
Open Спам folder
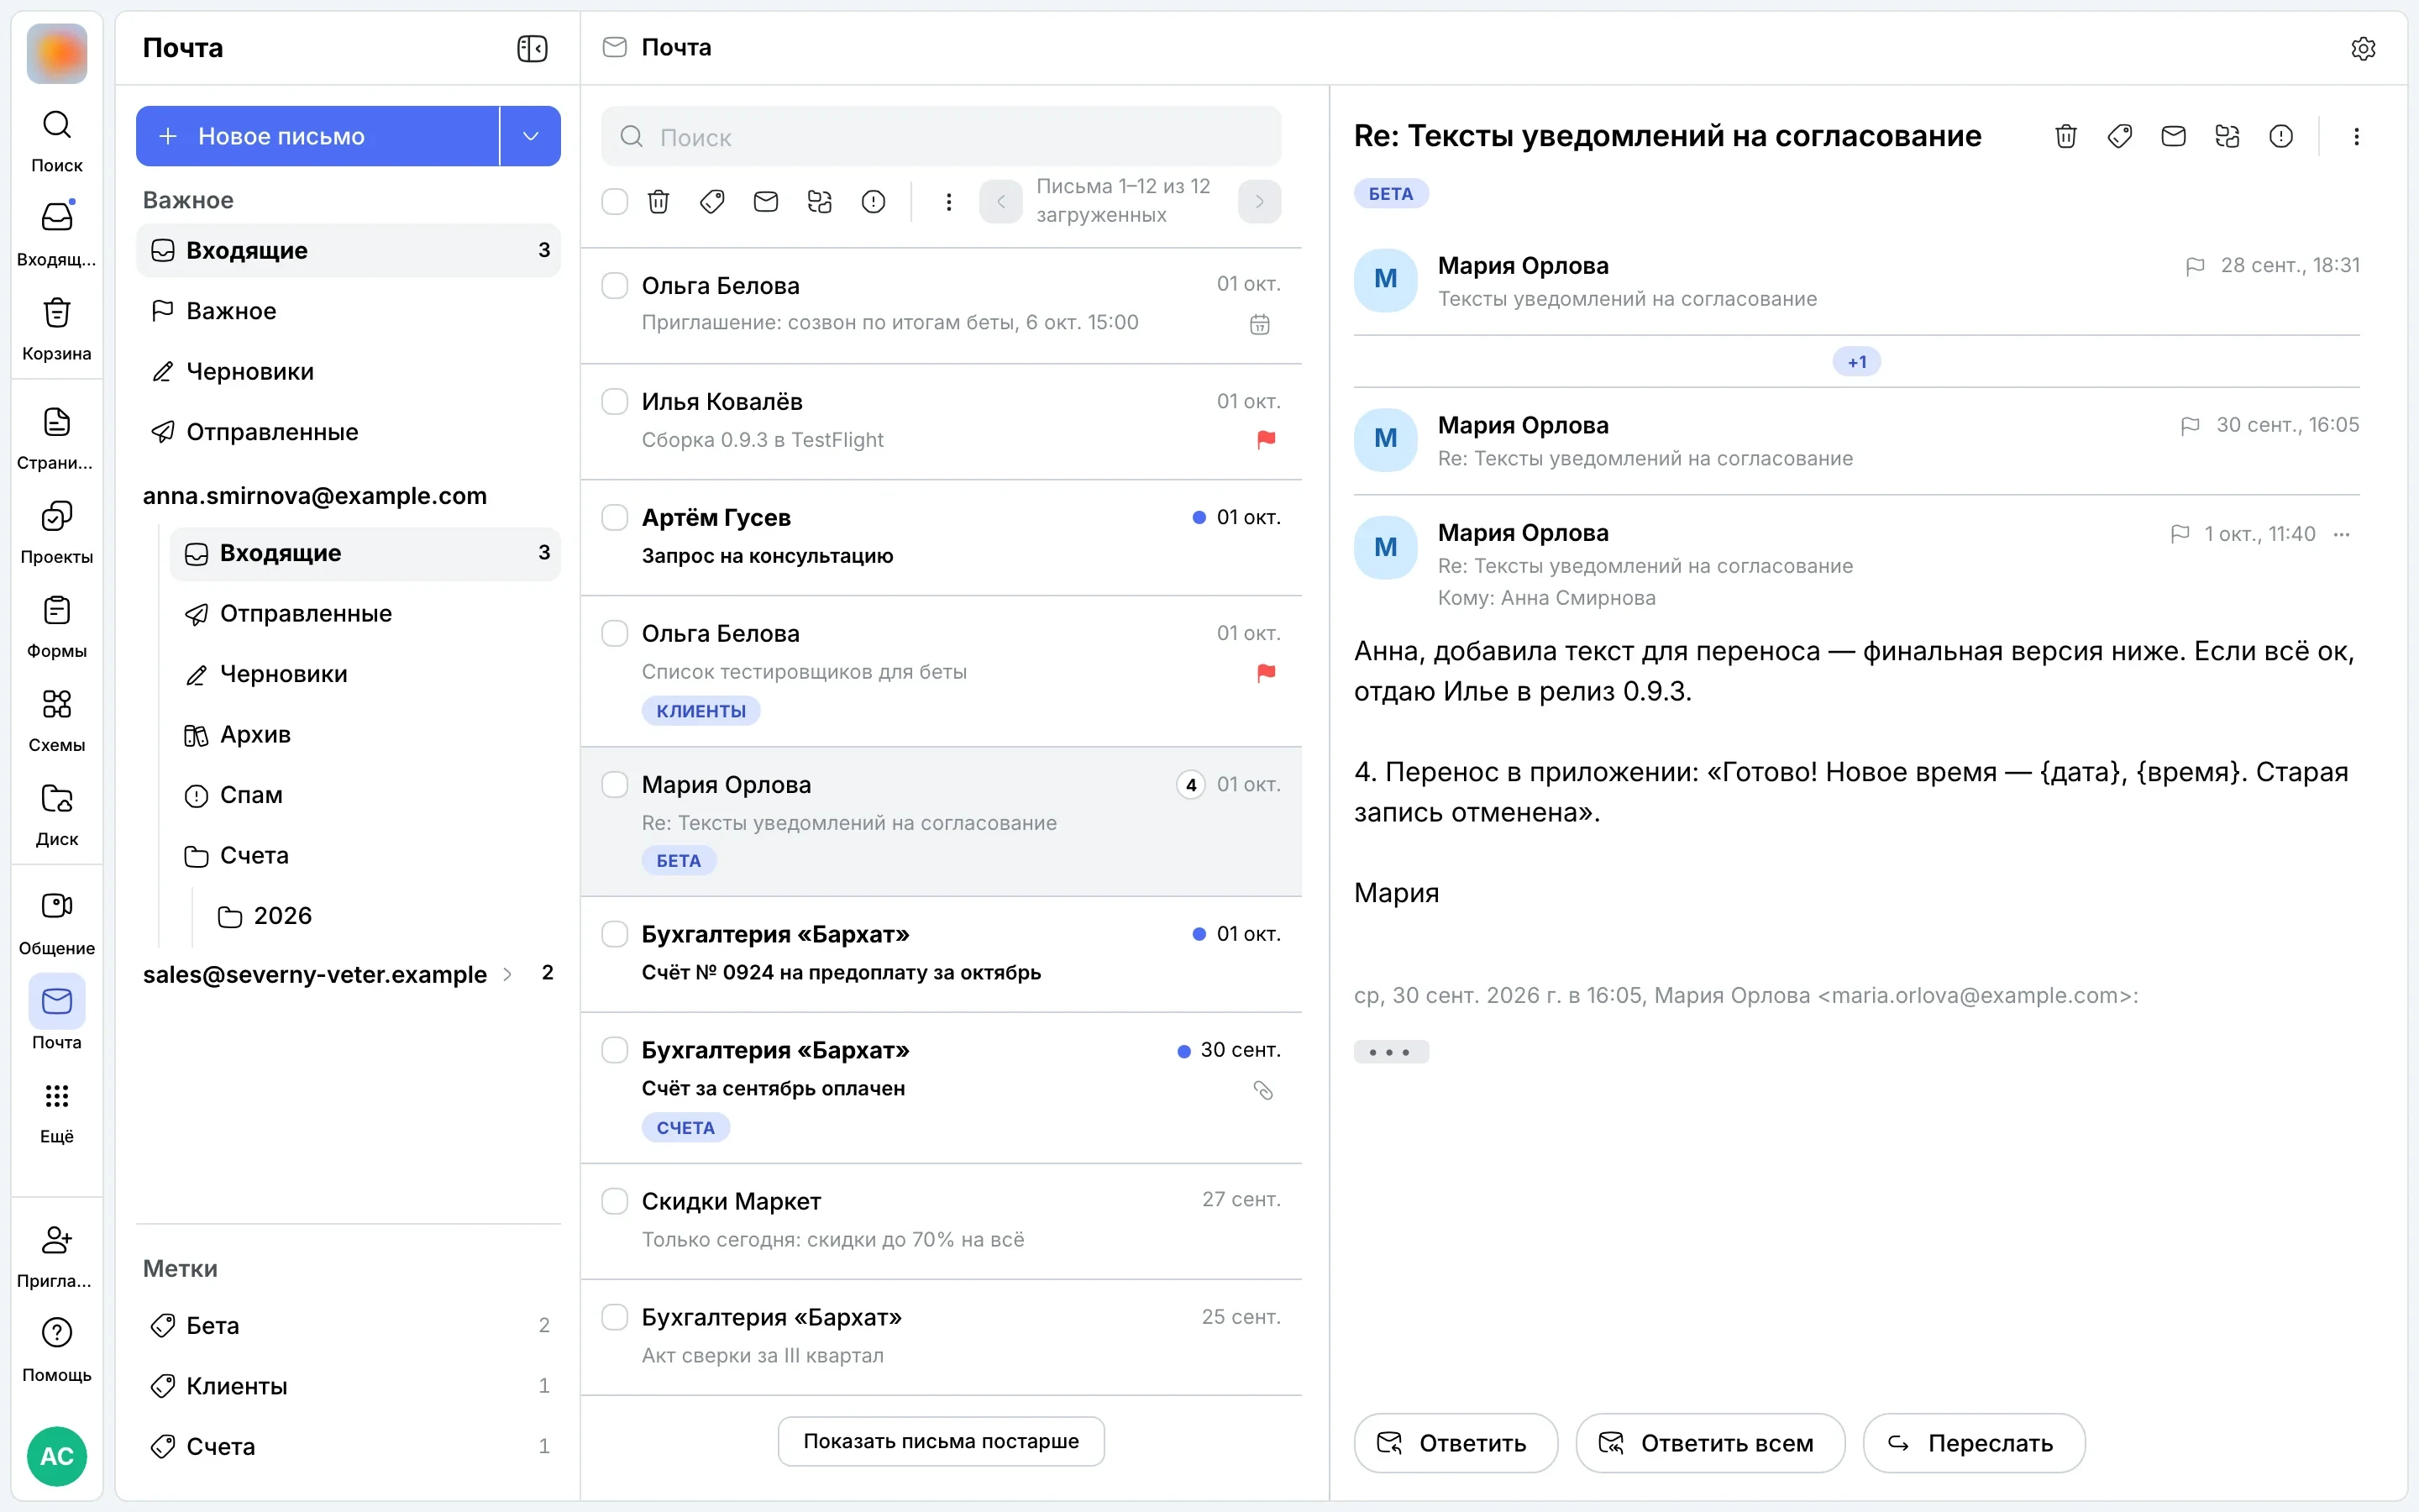point(365,795)
